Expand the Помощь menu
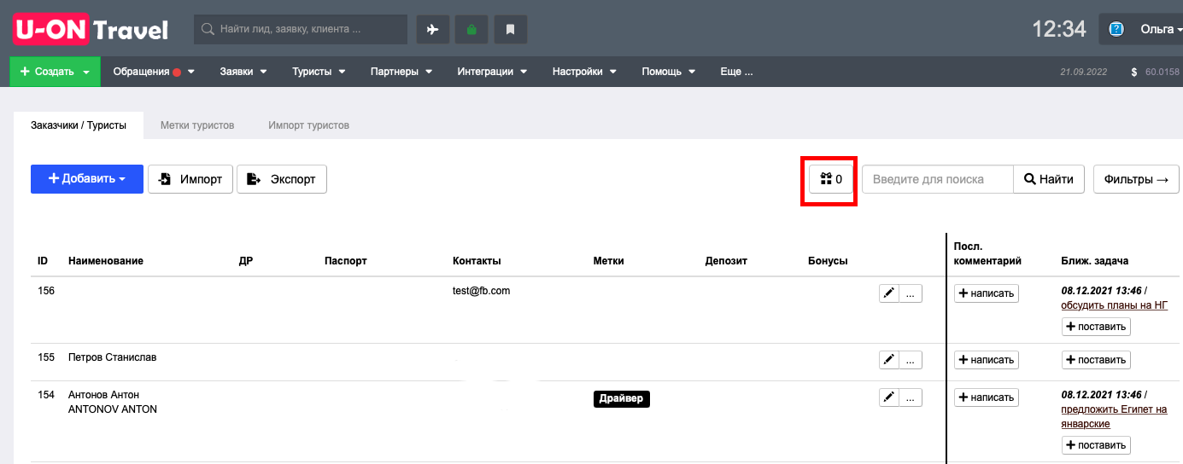1183x464 pixels. coord(669,72)
